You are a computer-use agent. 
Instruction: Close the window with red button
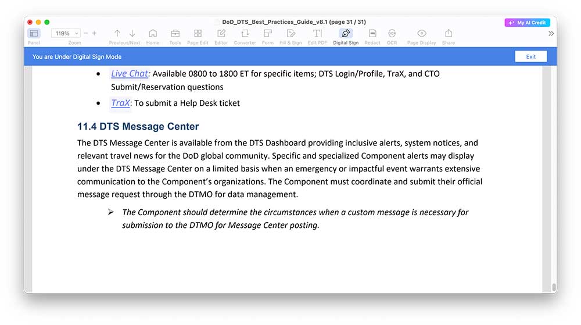point(30,22)
